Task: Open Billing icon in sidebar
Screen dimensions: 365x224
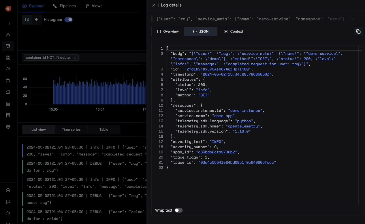Action: [8, 115]
